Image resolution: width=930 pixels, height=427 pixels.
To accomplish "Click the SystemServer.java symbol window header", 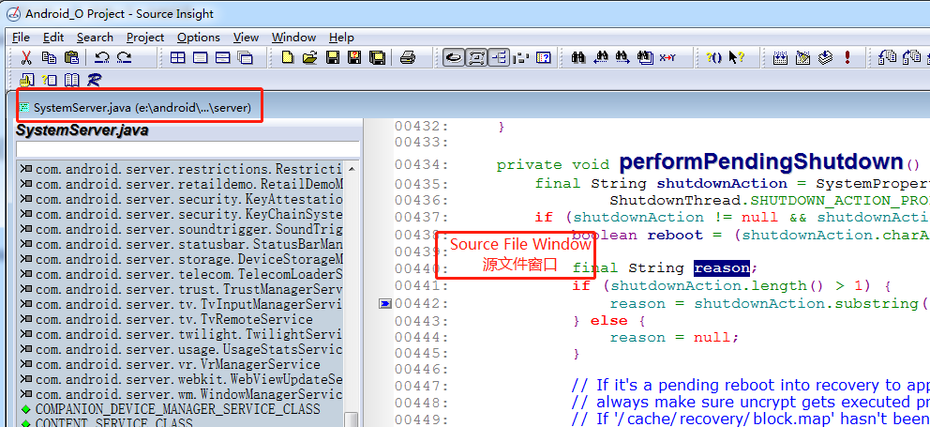I will click(82, 130).
